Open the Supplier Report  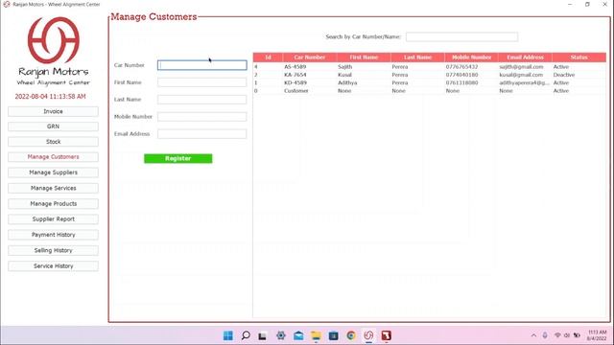point(54,219)
